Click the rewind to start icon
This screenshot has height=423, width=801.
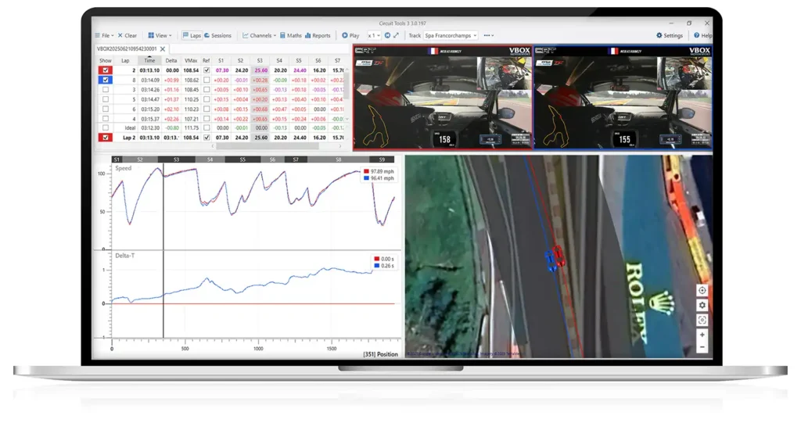[x=387, y=35]
